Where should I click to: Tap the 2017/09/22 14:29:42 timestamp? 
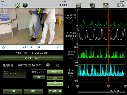[30, 65]
